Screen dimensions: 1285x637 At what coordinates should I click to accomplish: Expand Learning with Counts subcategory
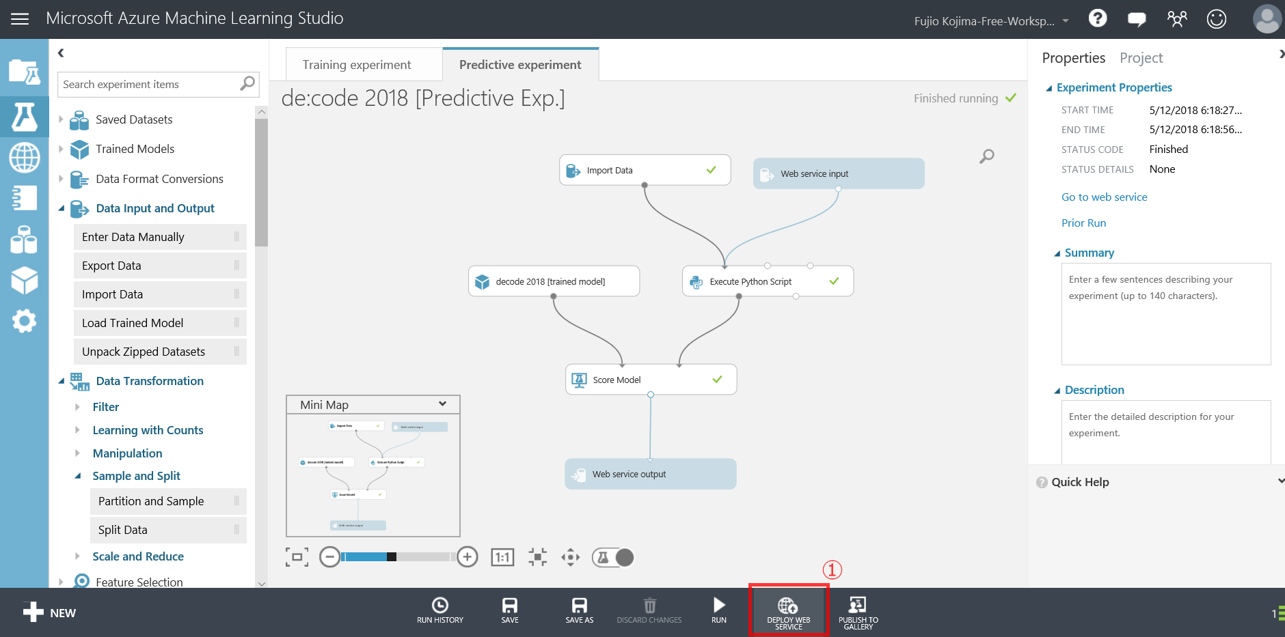click(77, 430)
